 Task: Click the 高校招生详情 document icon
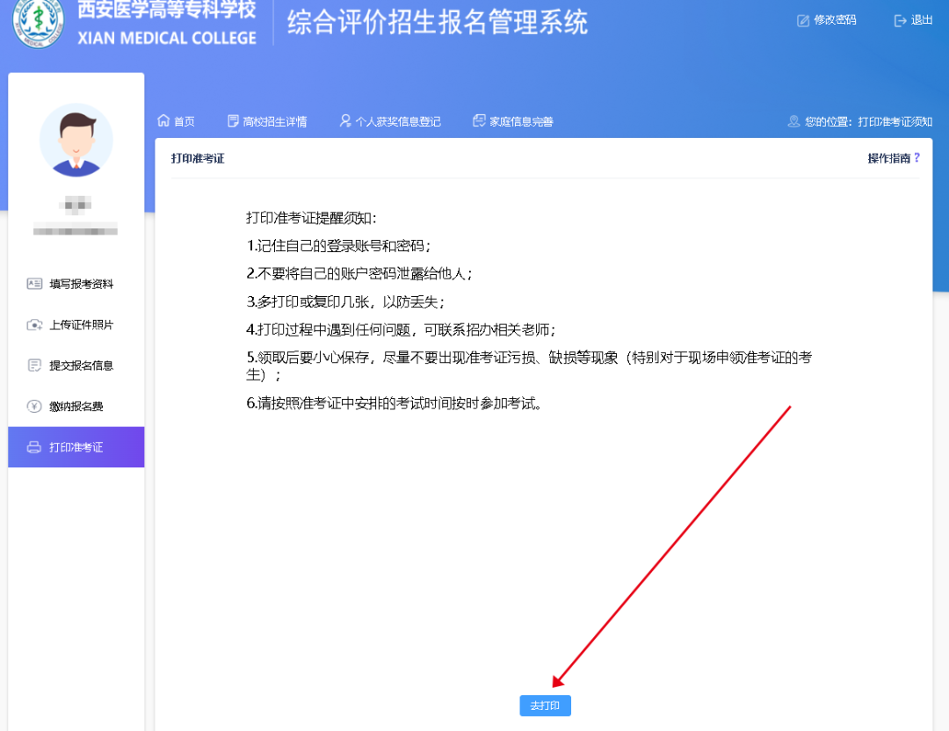[x=233, y=121]
